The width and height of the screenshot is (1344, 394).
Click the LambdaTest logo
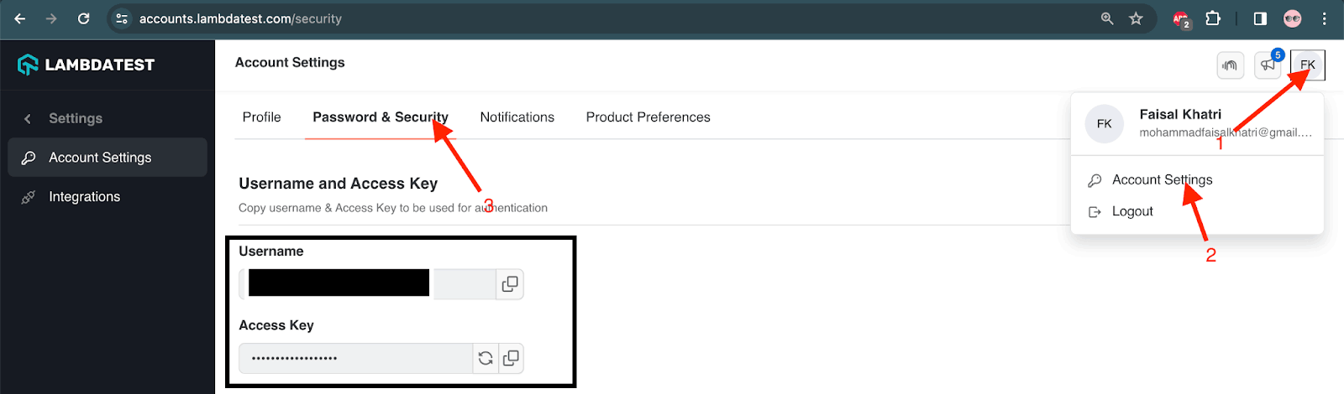[87, 65]
